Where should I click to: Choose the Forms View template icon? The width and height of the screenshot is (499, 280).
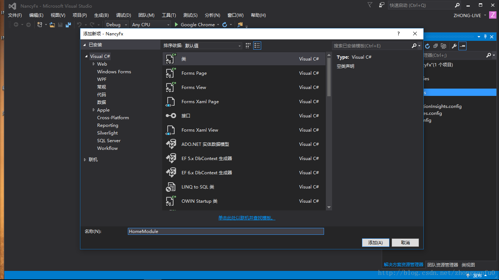[x=171, y=87]
